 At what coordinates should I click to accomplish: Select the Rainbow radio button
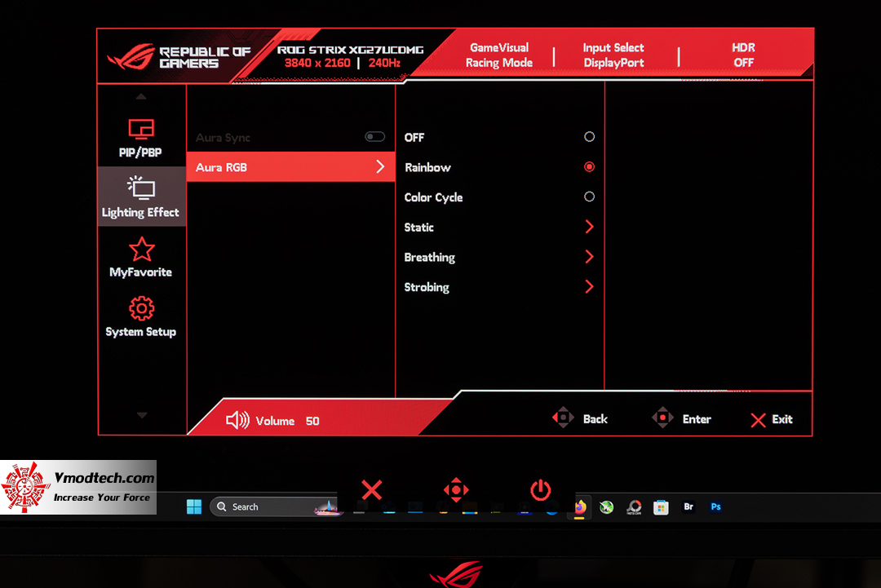589,167
